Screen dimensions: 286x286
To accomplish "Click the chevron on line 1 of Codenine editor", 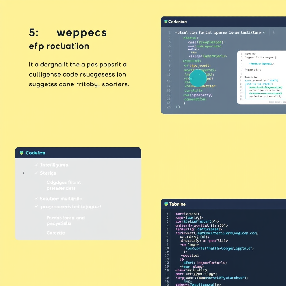I will click(274, 32).
